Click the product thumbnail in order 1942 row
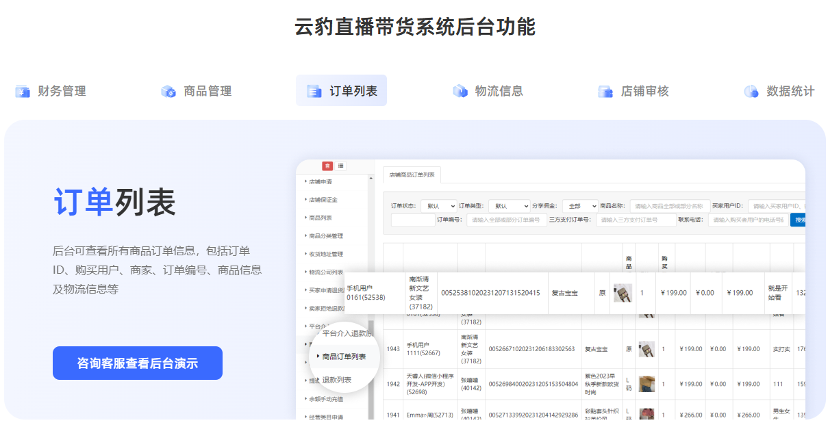 click(647, 384)
